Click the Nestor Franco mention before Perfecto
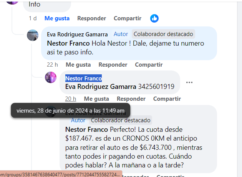 (x=86, y=129)
